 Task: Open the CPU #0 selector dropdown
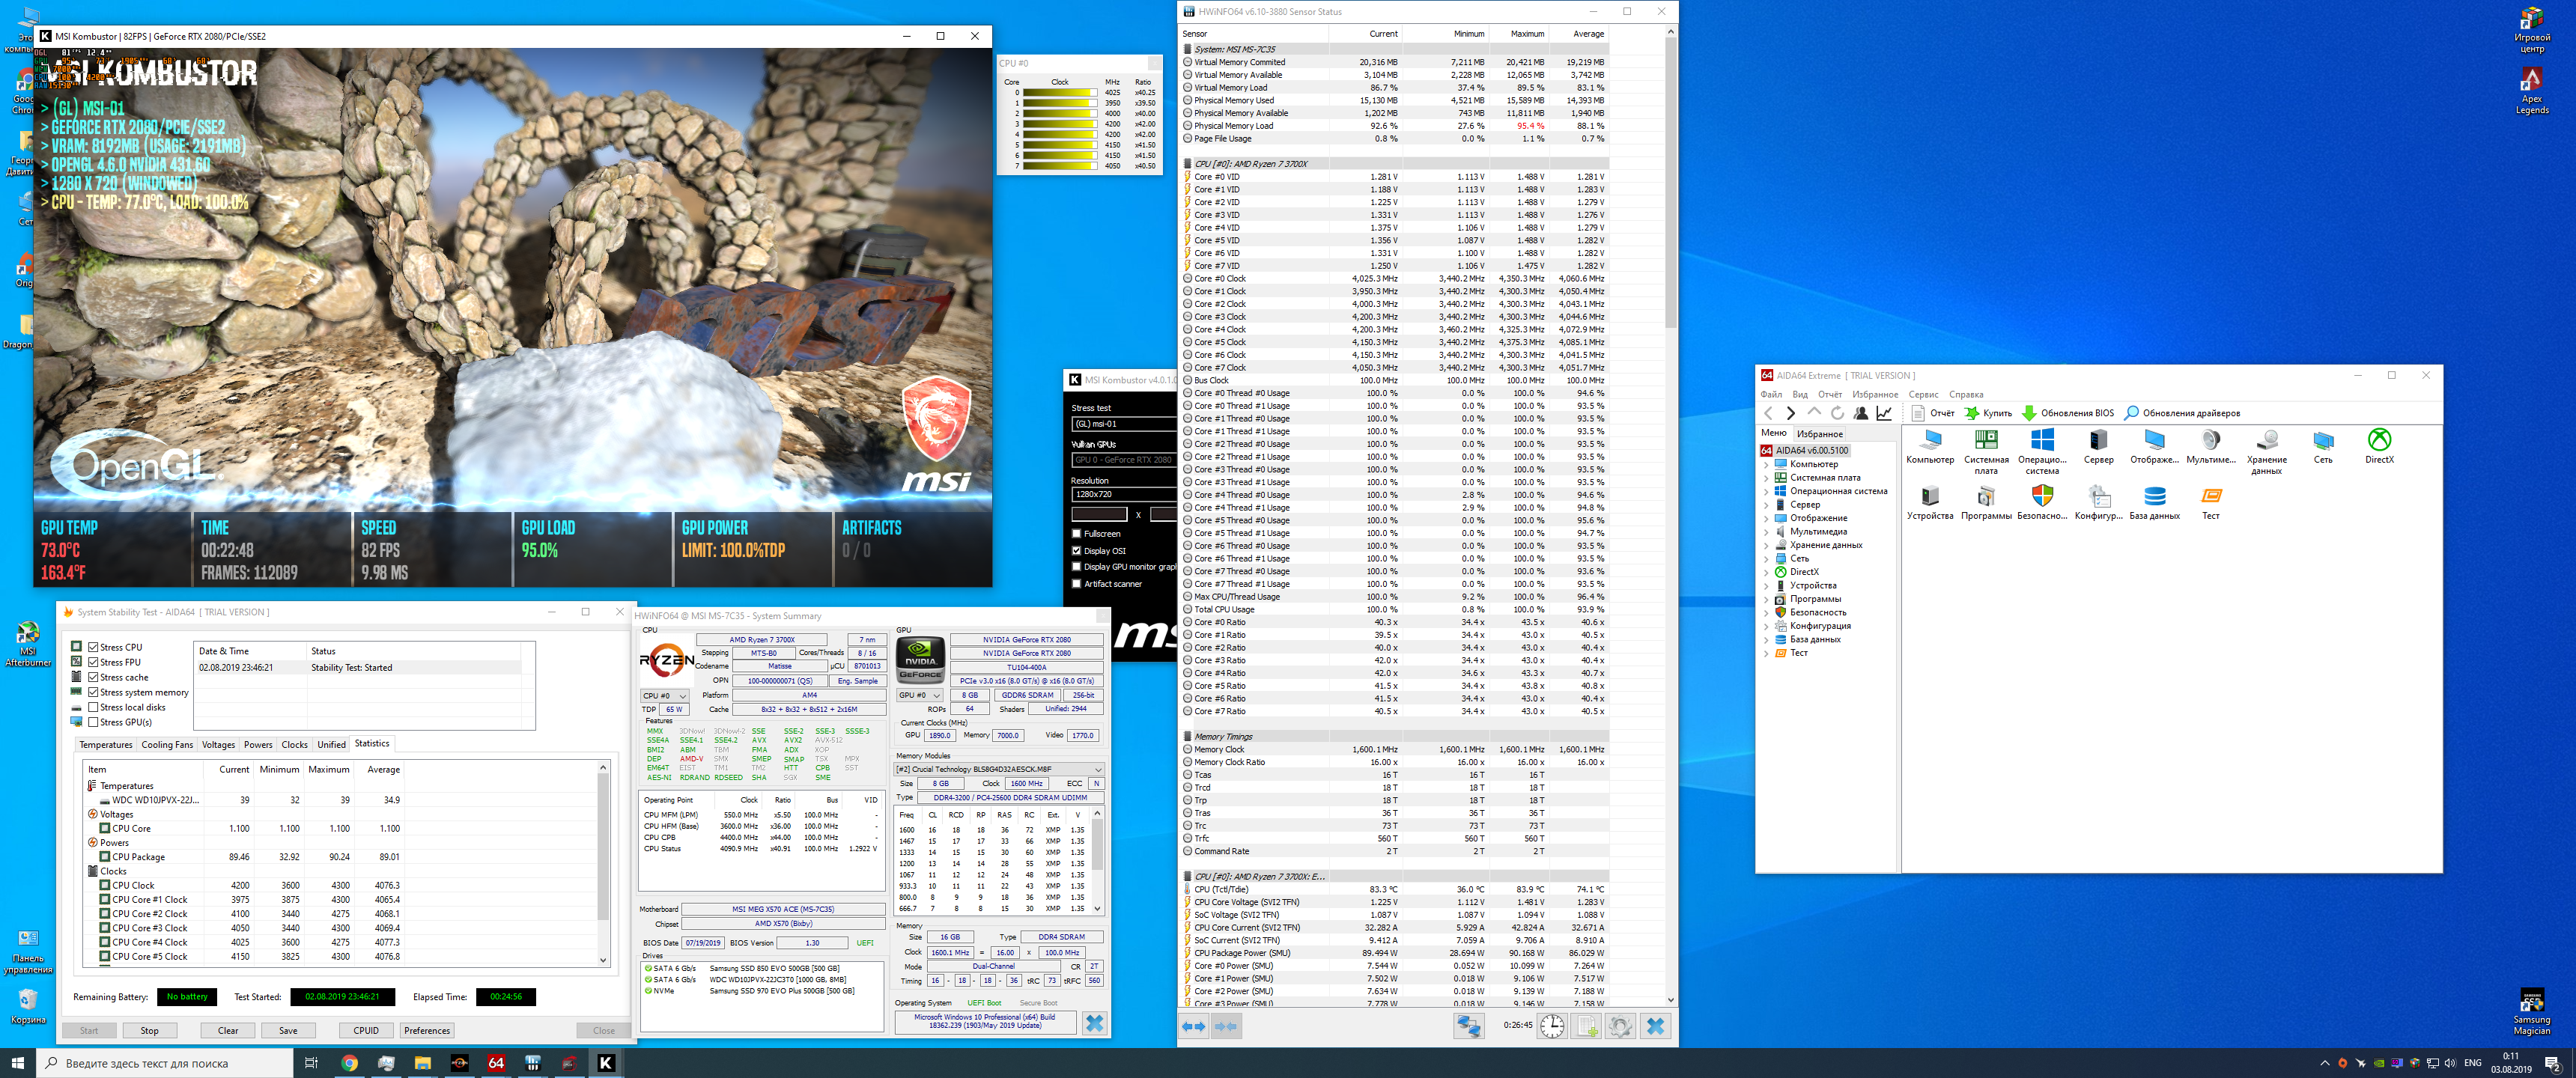point(665,696)
